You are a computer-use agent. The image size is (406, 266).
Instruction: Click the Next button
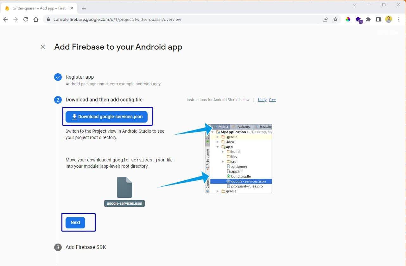click(x=75, y=222)
